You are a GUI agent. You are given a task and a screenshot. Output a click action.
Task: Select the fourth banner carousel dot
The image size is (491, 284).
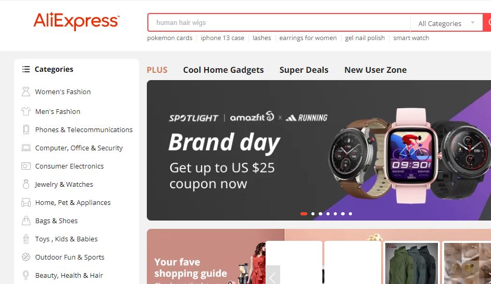click(328, 214)
